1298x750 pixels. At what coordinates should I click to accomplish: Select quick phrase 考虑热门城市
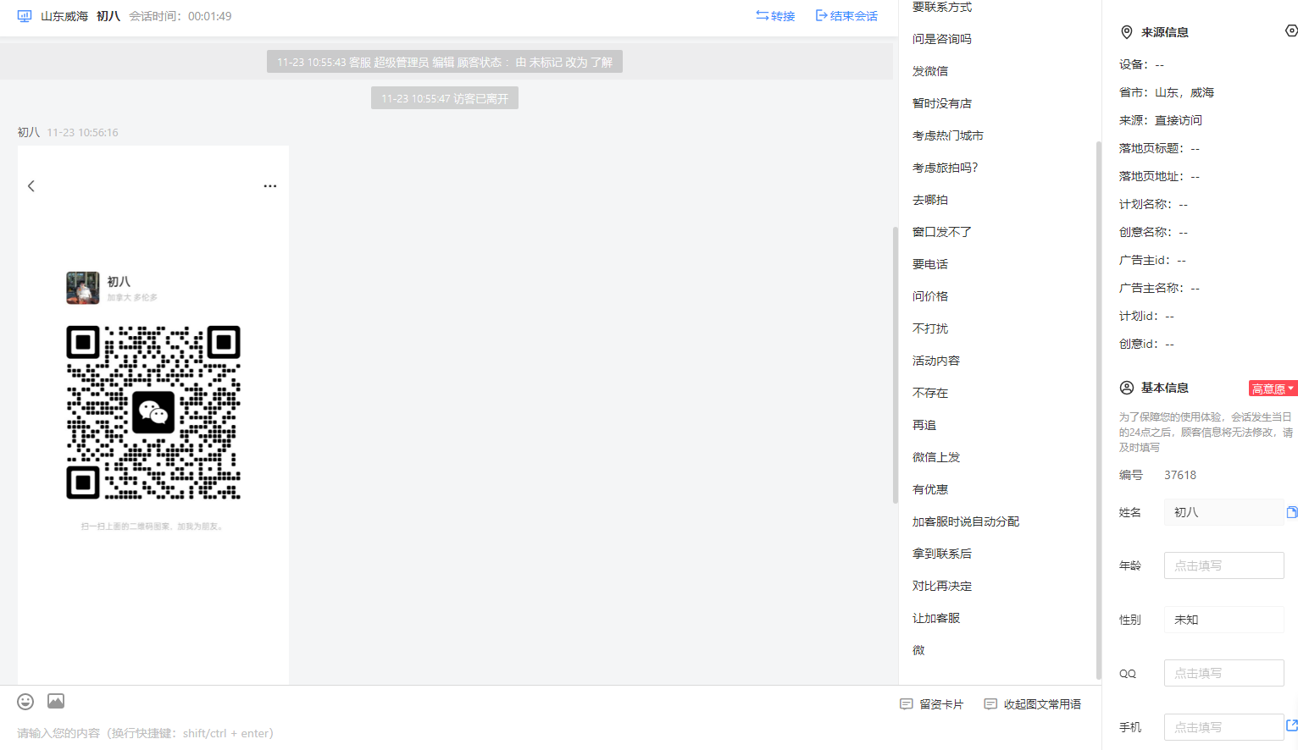tap(948, 135)
